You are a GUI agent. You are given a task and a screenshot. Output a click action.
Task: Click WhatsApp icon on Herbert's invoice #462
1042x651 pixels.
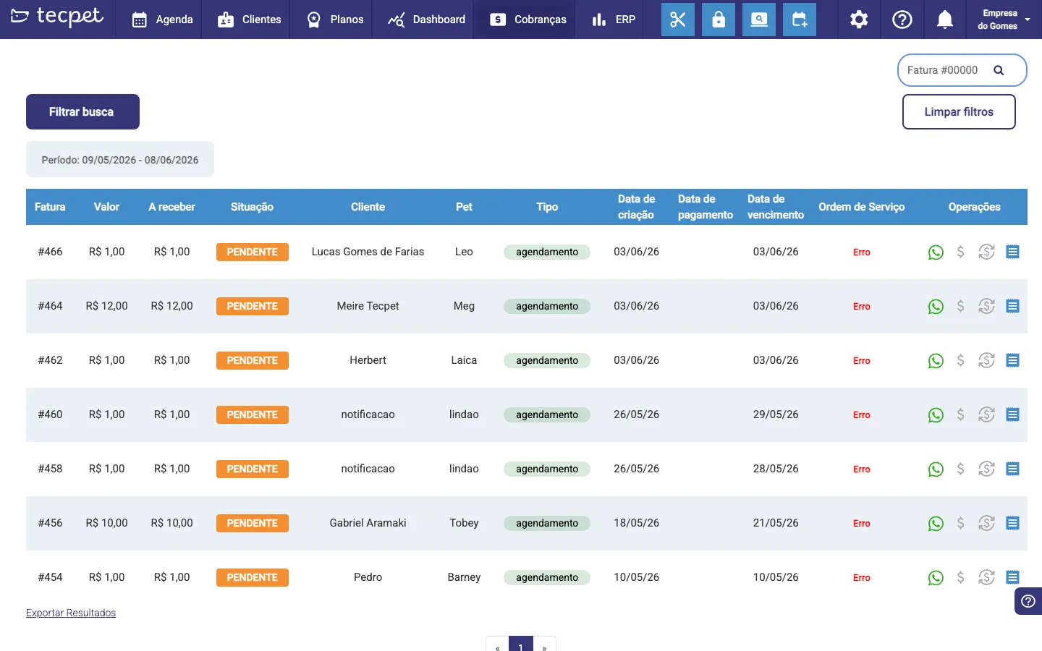[936, 361]
